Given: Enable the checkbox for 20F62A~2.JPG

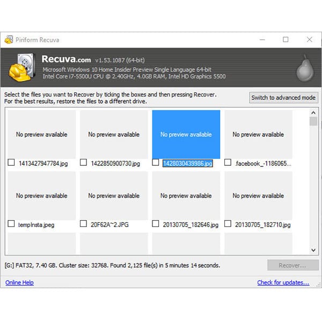Looking at the screenshot, I should point(83,223).
